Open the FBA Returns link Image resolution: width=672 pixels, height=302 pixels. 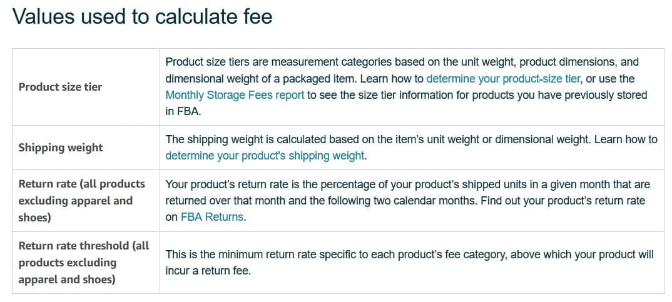213,217
